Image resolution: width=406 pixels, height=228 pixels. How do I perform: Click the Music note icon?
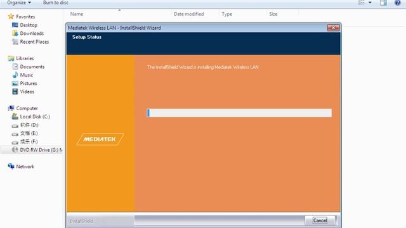[x=15, y=75]
